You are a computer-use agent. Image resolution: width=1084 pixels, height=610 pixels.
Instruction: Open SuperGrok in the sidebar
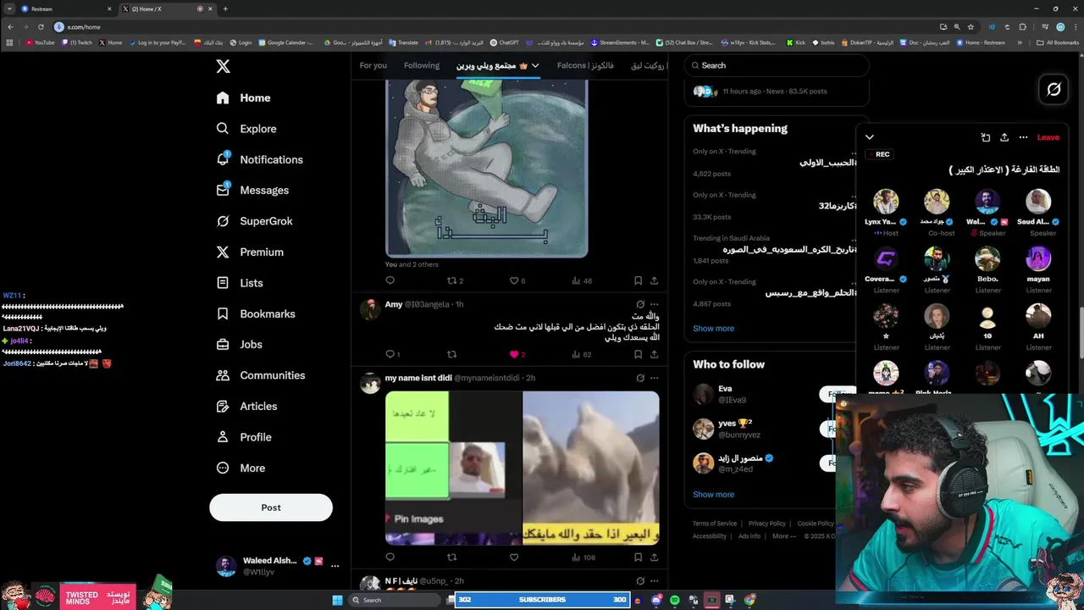pyautogui.click(x=254, y=221)
